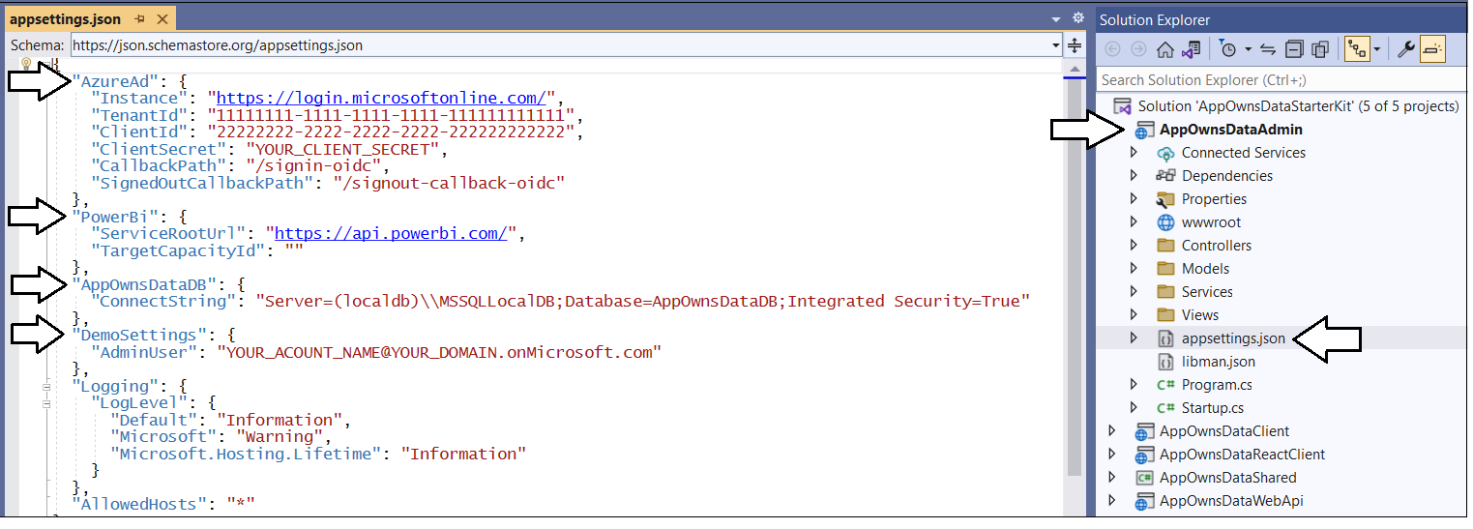The width and height of the screenshot is (1473, 529).
Task: Open the Properties wrench icon
Action: [1407, 48]
